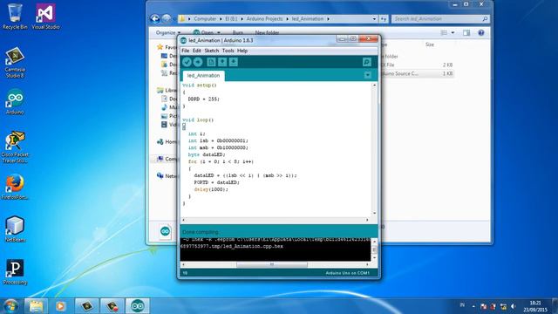Viewport: 558px width, 314px height.
Task: Open a sketch with the Open icon
Action: click(222, 62)
